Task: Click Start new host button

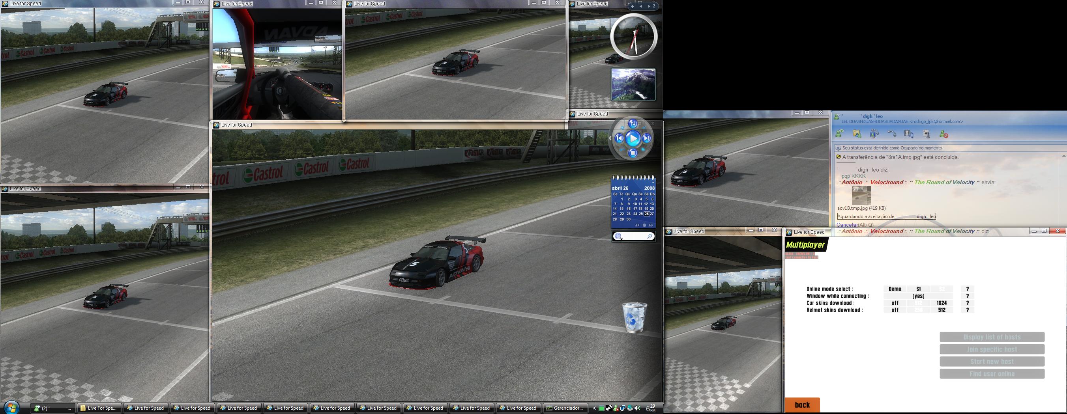Action: click(x=992, y=362)
